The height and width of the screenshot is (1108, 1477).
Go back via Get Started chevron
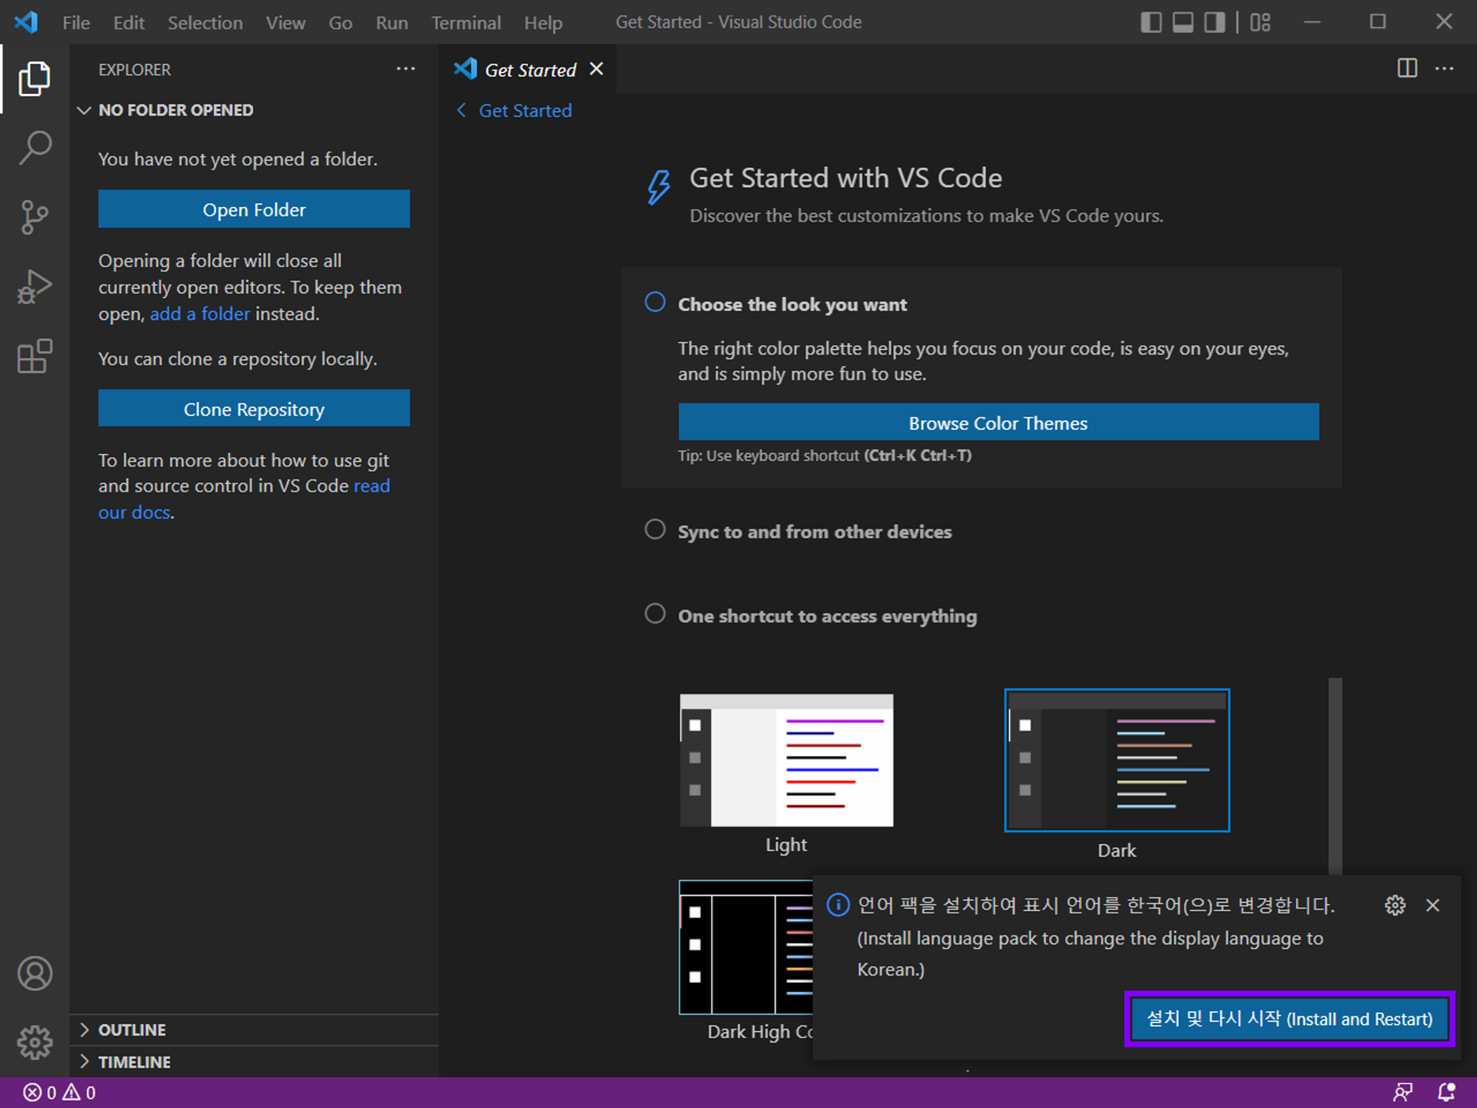coord(462,110)
